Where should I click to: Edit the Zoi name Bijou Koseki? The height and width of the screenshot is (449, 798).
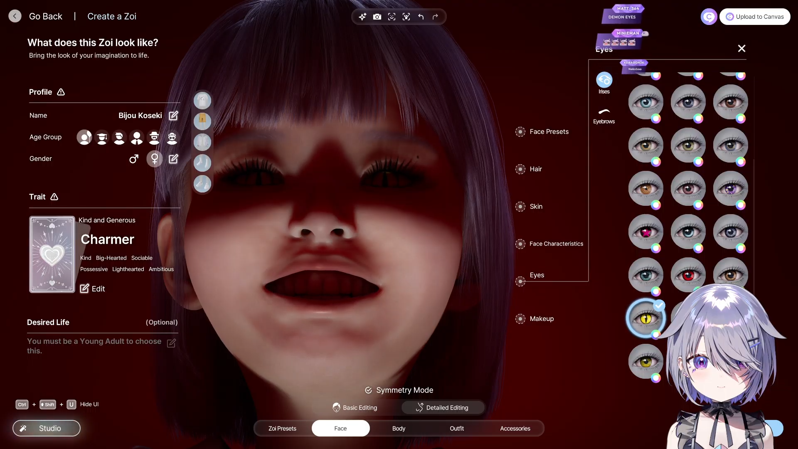(x=173, y=116)
